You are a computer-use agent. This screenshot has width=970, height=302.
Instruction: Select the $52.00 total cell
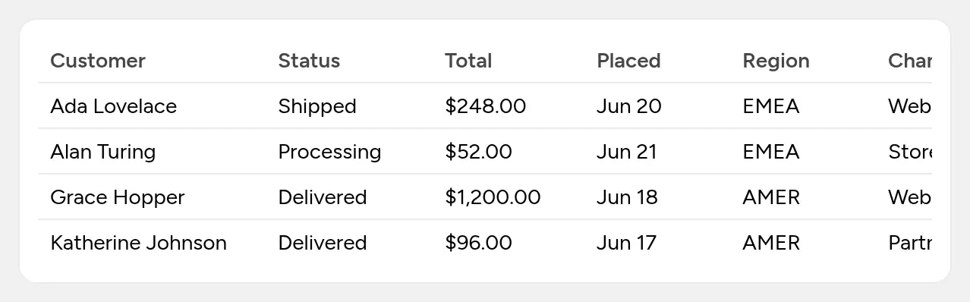click(x=478, y=152)
